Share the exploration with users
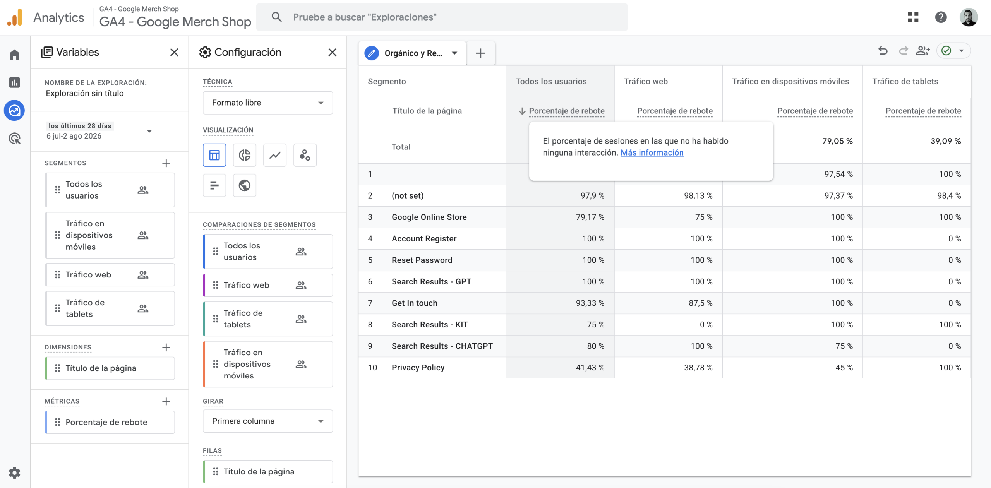Viewport: 991px width, 488px height. click(923, 51)
